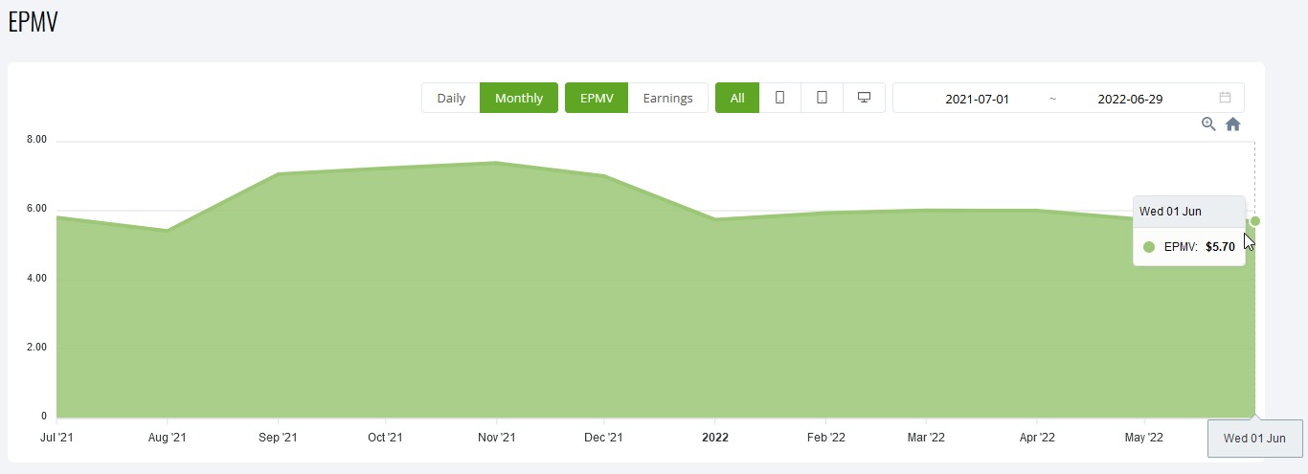Edit start date 2021-07-01
The height and width of the screenshot is (474, 1308).
(977, 99)
